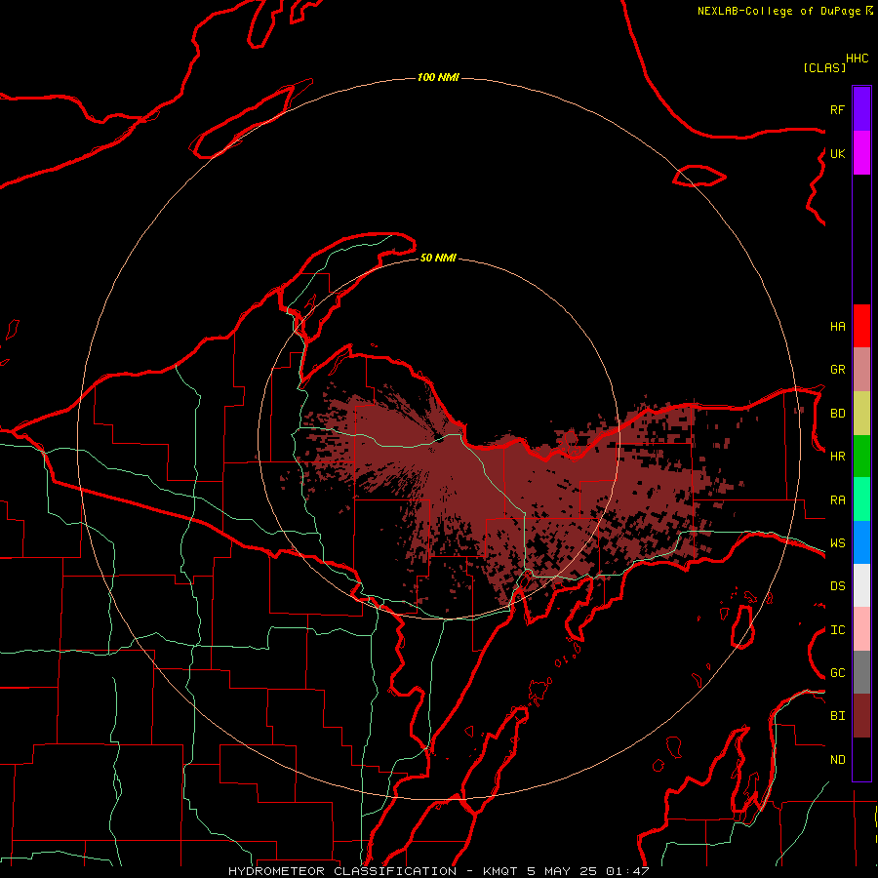The image size is (878, 878).
Task: Click the '01:47' timestamp text
Action: pos(627,871)
